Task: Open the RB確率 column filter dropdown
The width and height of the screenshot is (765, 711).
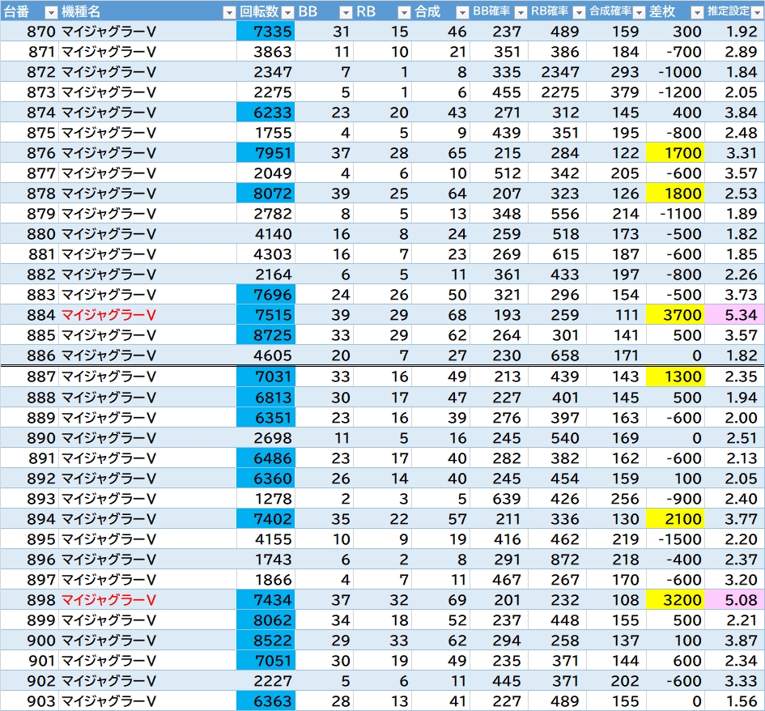Action: tap(579, 12)
